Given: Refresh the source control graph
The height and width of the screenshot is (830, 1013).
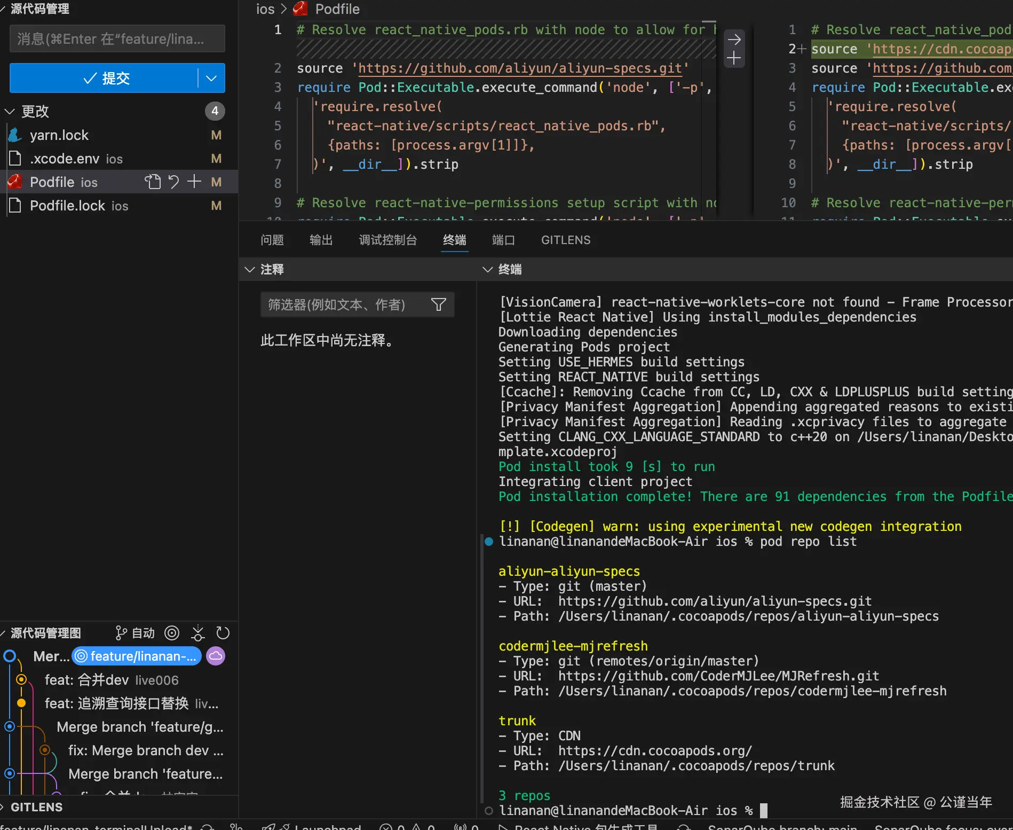Looking at the screenshot, I should pos(223,633).
